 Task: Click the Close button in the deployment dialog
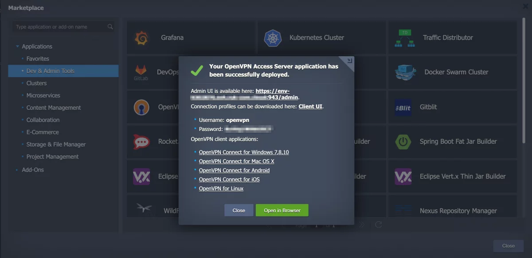(x=239, y=210)
